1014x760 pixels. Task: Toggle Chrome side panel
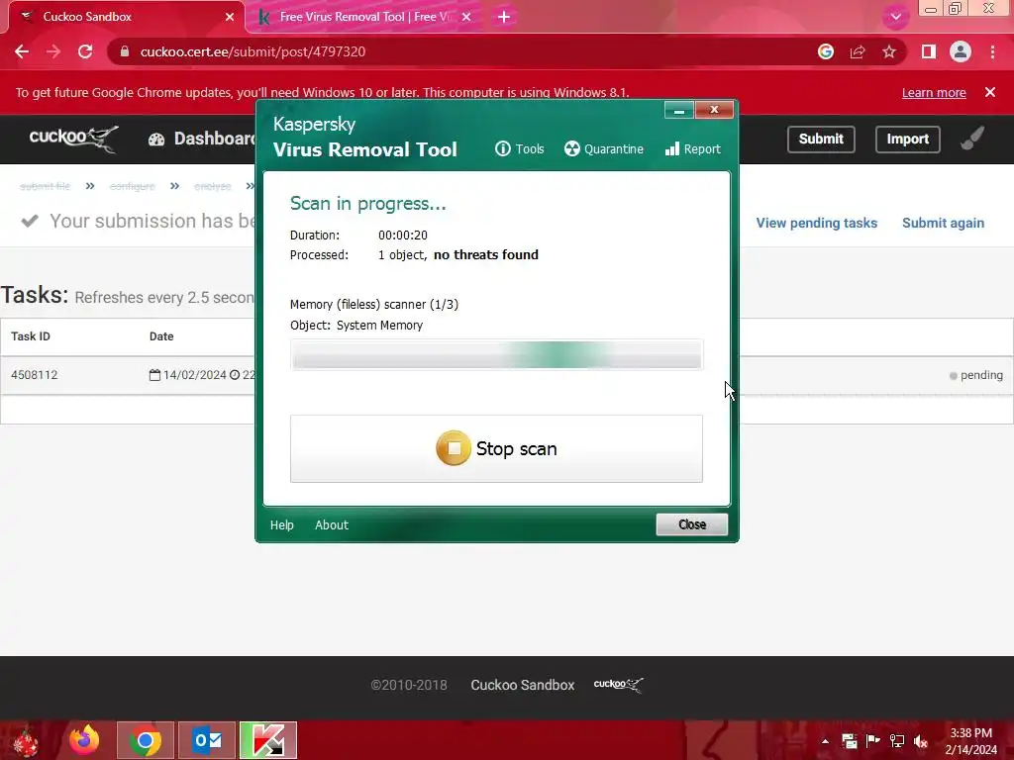[x=929, y=51]
